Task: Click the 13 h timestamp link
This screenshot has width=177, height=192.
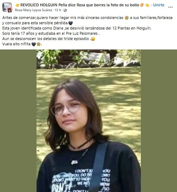Action: point(58,10)
